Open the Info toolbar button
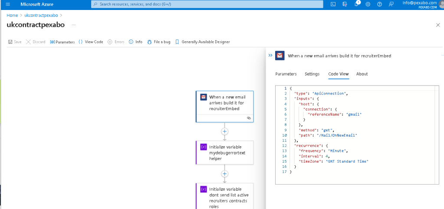This screenshot has height=209, width=444. pos(136,42)
